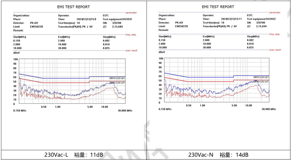Click Test equipment KH3932 in left report
This screenshot has height=160, width=291.
tap(118, 19)
